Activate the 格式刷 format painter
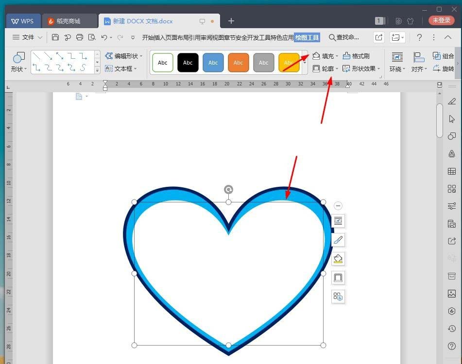This screenshot has width=462, height=364. click(x=357, y=56)
